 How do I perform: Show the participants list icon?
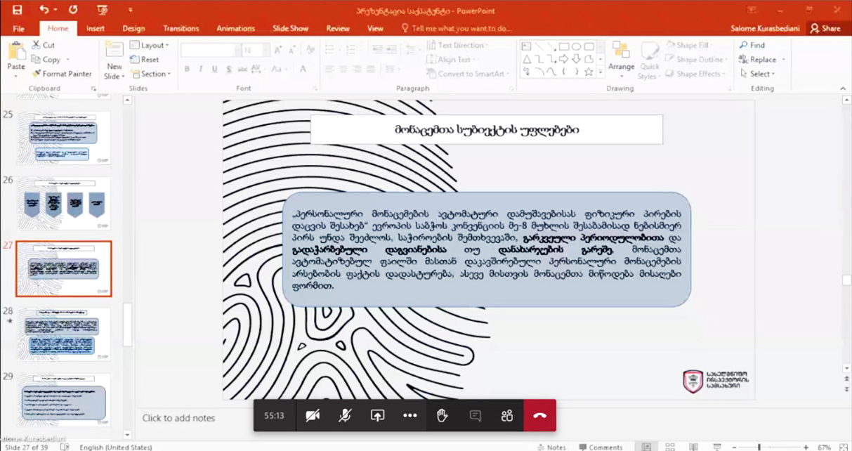[x=507, y=416]
